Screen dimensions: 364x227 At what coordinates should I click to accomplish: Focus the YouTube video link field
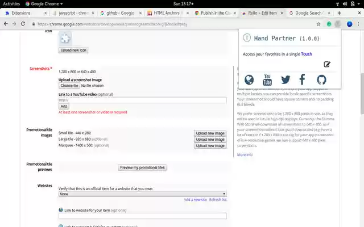[x=142, y=100]
